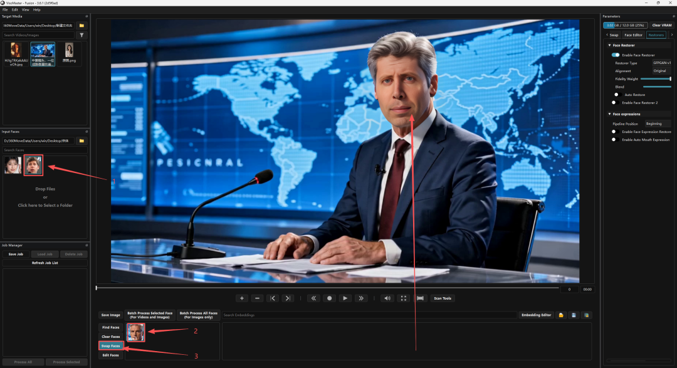Adjust the Blend slider
Image resolution: width=677 pixels, height=368 pixels.
[x=657, y=87]
